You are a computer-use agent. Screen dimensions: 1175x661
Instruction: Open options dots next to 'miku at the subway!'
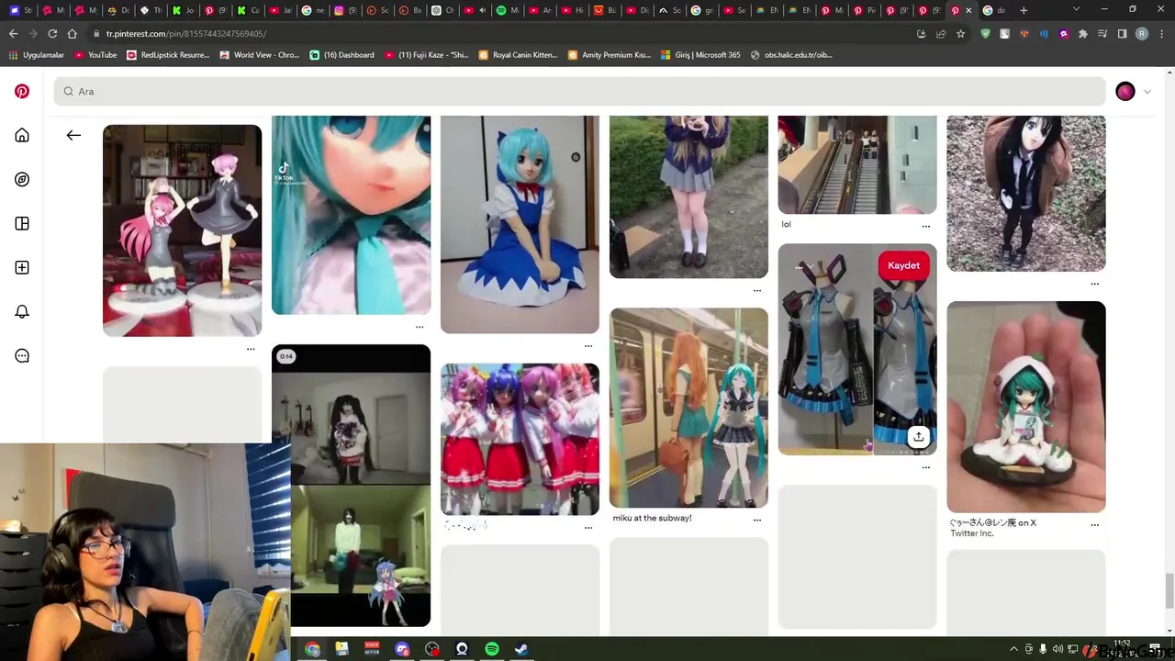tap(757, 520)
